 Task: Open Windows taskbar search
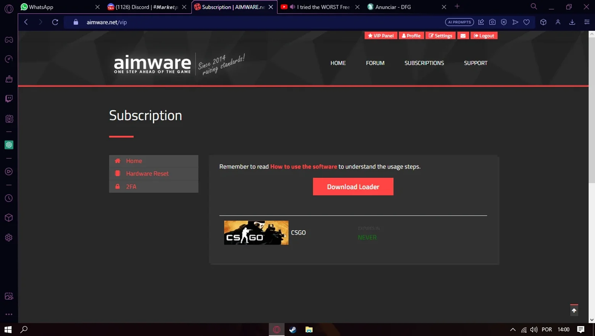(24, 330)
